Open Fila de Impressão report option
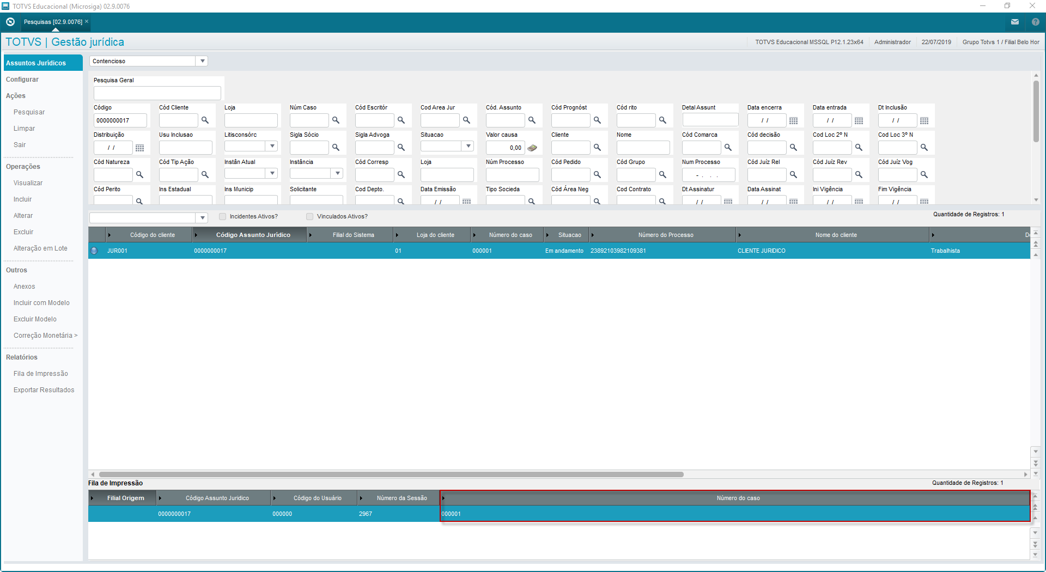The image size is (1046, 572). point(41,374)
